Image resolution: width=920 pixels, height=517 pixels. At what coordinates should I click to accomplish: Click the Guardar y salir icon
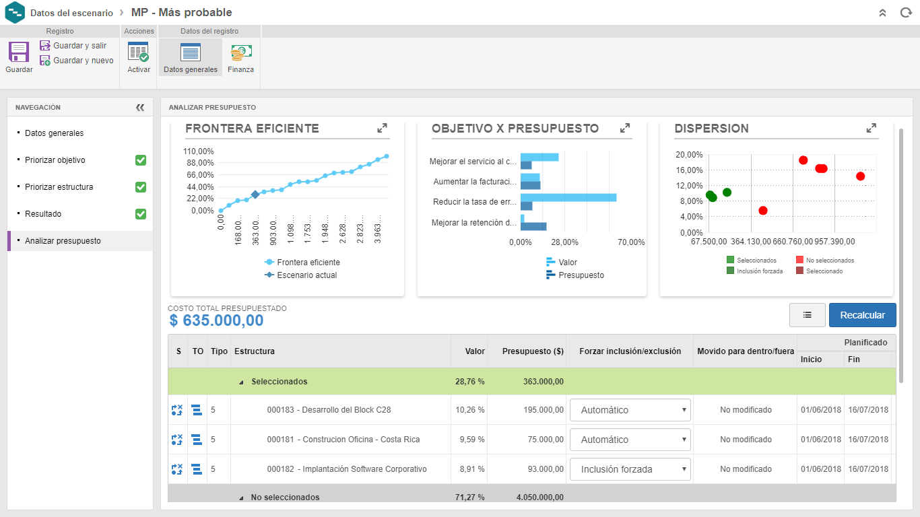tap(45, 46)
